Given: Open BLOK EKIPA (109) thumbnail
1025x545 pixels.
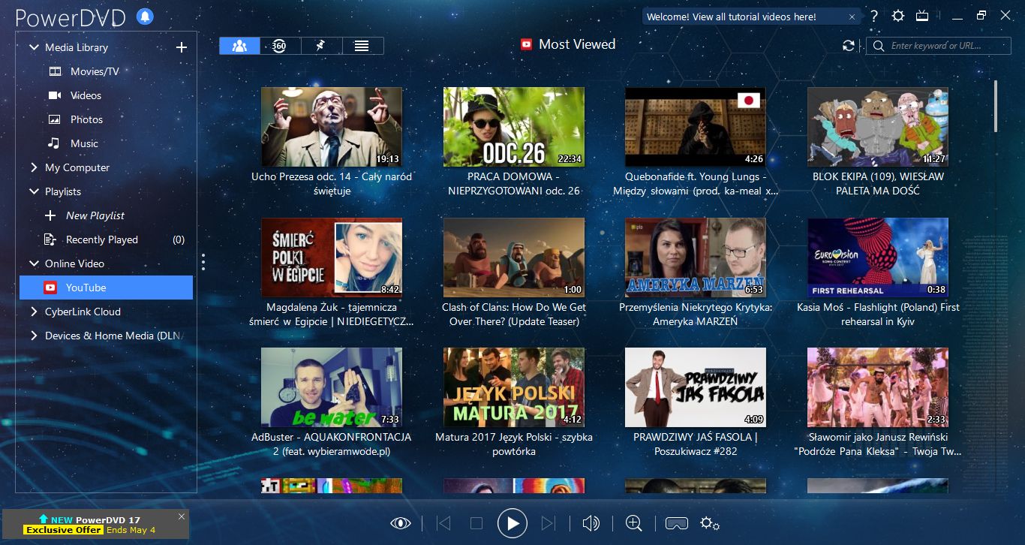Looking at the screenshot, I should (x=878, y=127).
